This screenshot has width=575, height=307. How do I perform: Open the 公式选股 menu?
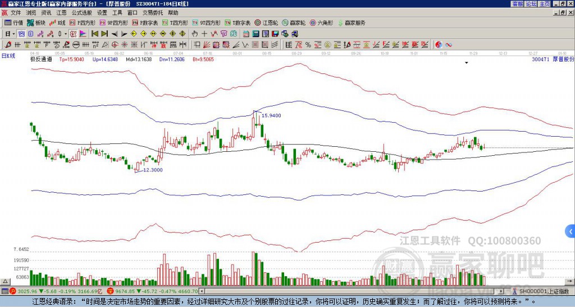82,13
